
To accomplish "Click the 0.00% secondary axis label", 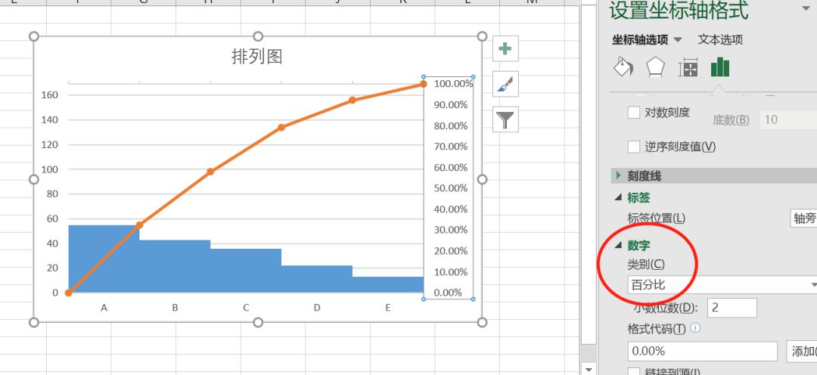I will tap(448, 293).
